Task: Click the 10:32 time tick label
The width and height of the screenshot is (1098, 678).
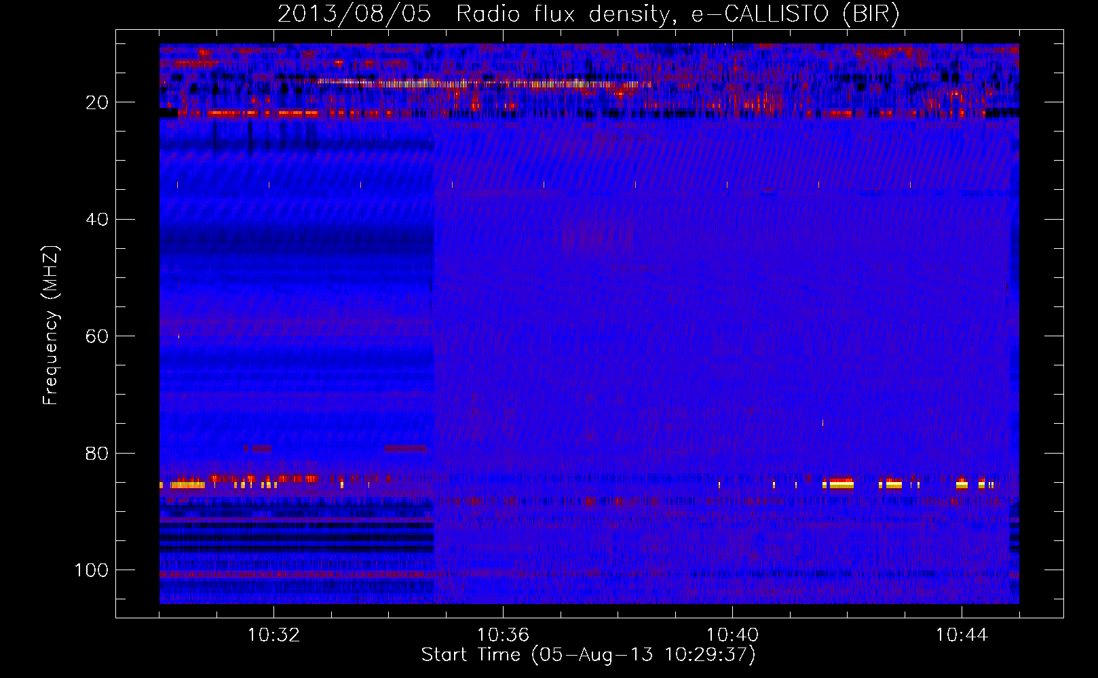Action: coord(273,635)
